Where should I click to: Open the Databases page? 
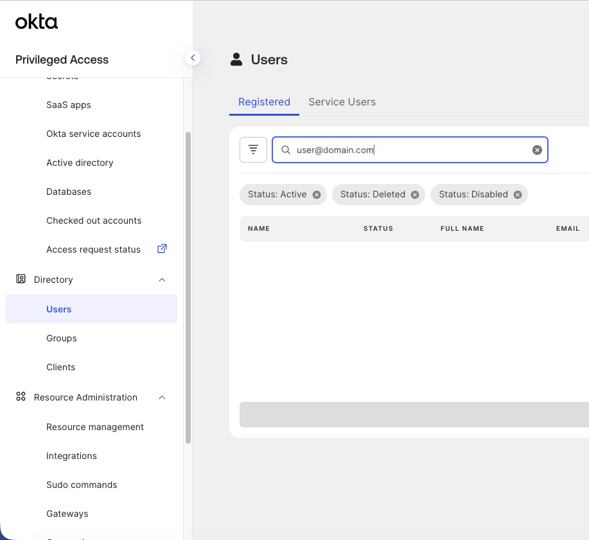[x=69, y=192]
